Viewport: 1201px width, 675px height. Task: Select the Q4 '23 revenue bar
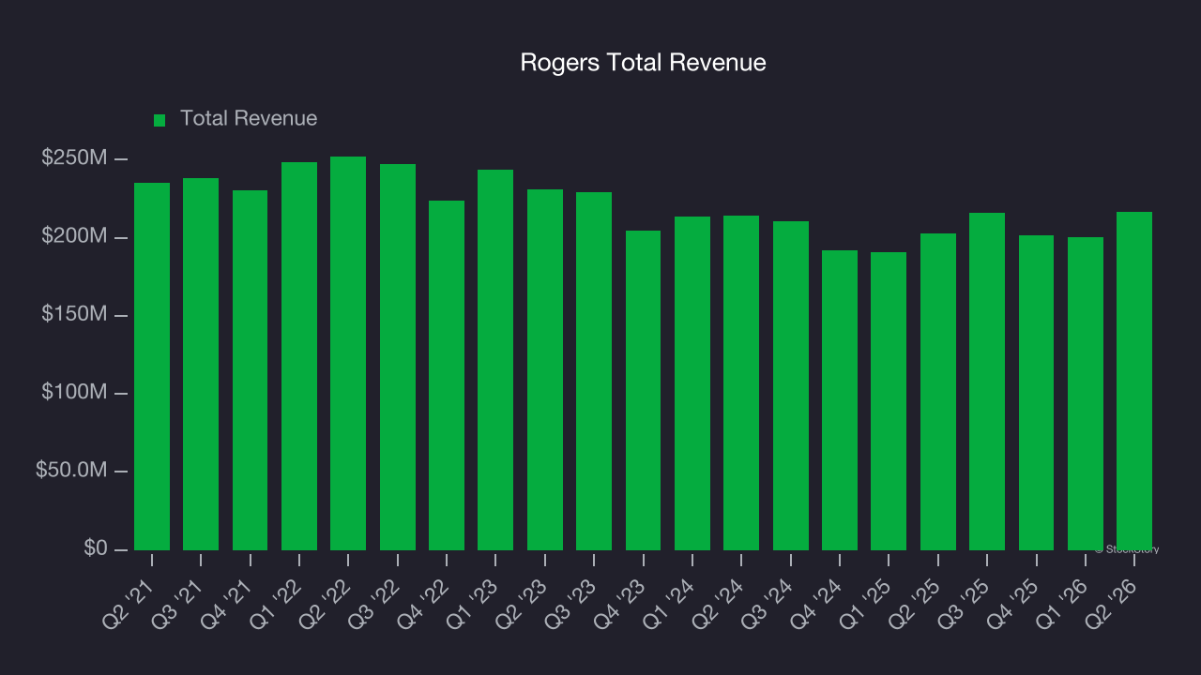643,390
